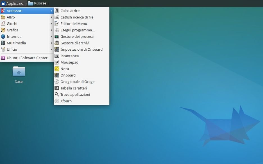Launch Ubuntu Software Center
Screen dimensions: 263x164
point(27,58)
